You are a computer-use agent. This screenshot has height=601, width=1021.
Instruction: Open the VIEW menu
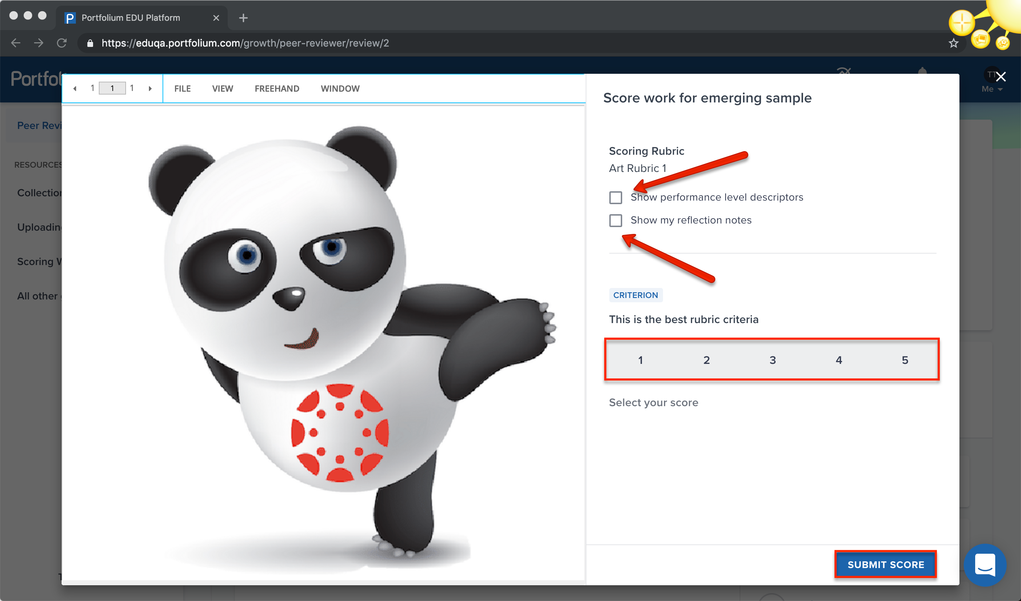222,89
